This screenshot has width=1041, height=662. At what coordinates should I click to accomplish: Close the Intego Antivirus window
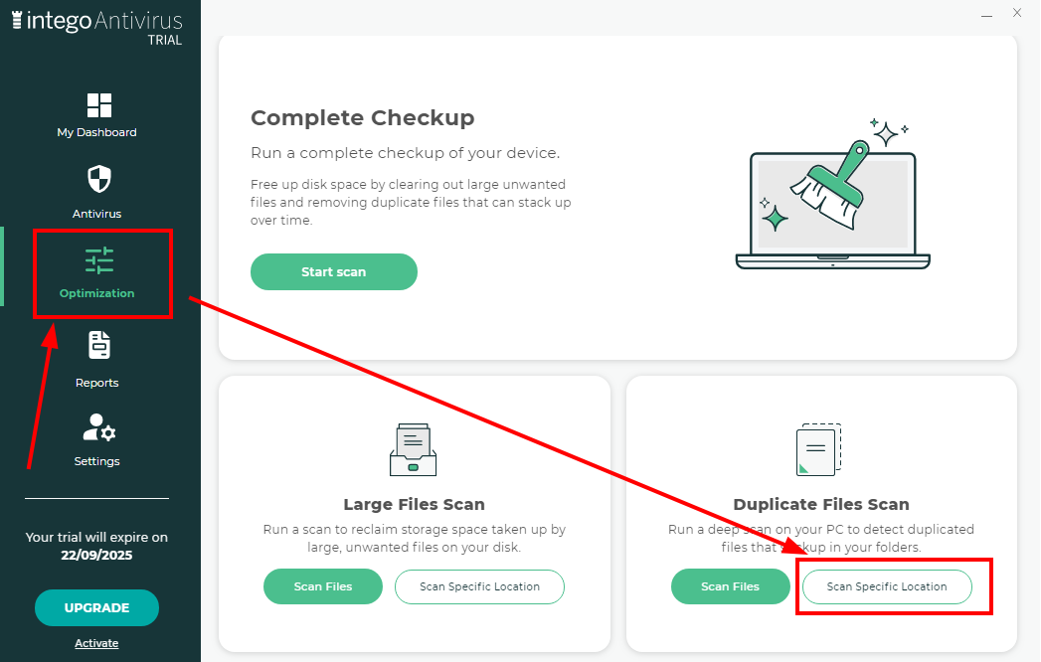(1017, 13)
